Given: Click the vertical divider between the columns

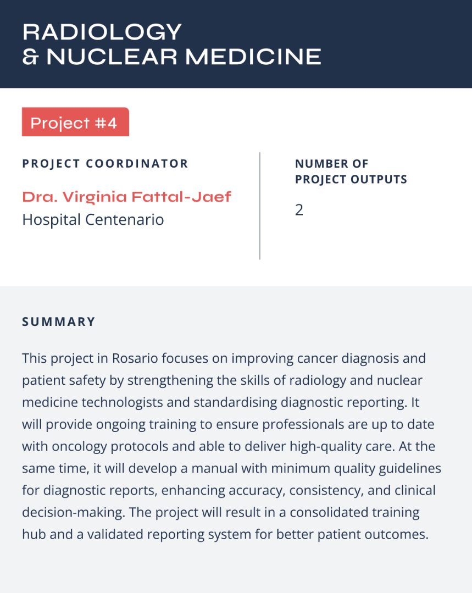Looking at the screenshot, I should [x=260, y=206].
